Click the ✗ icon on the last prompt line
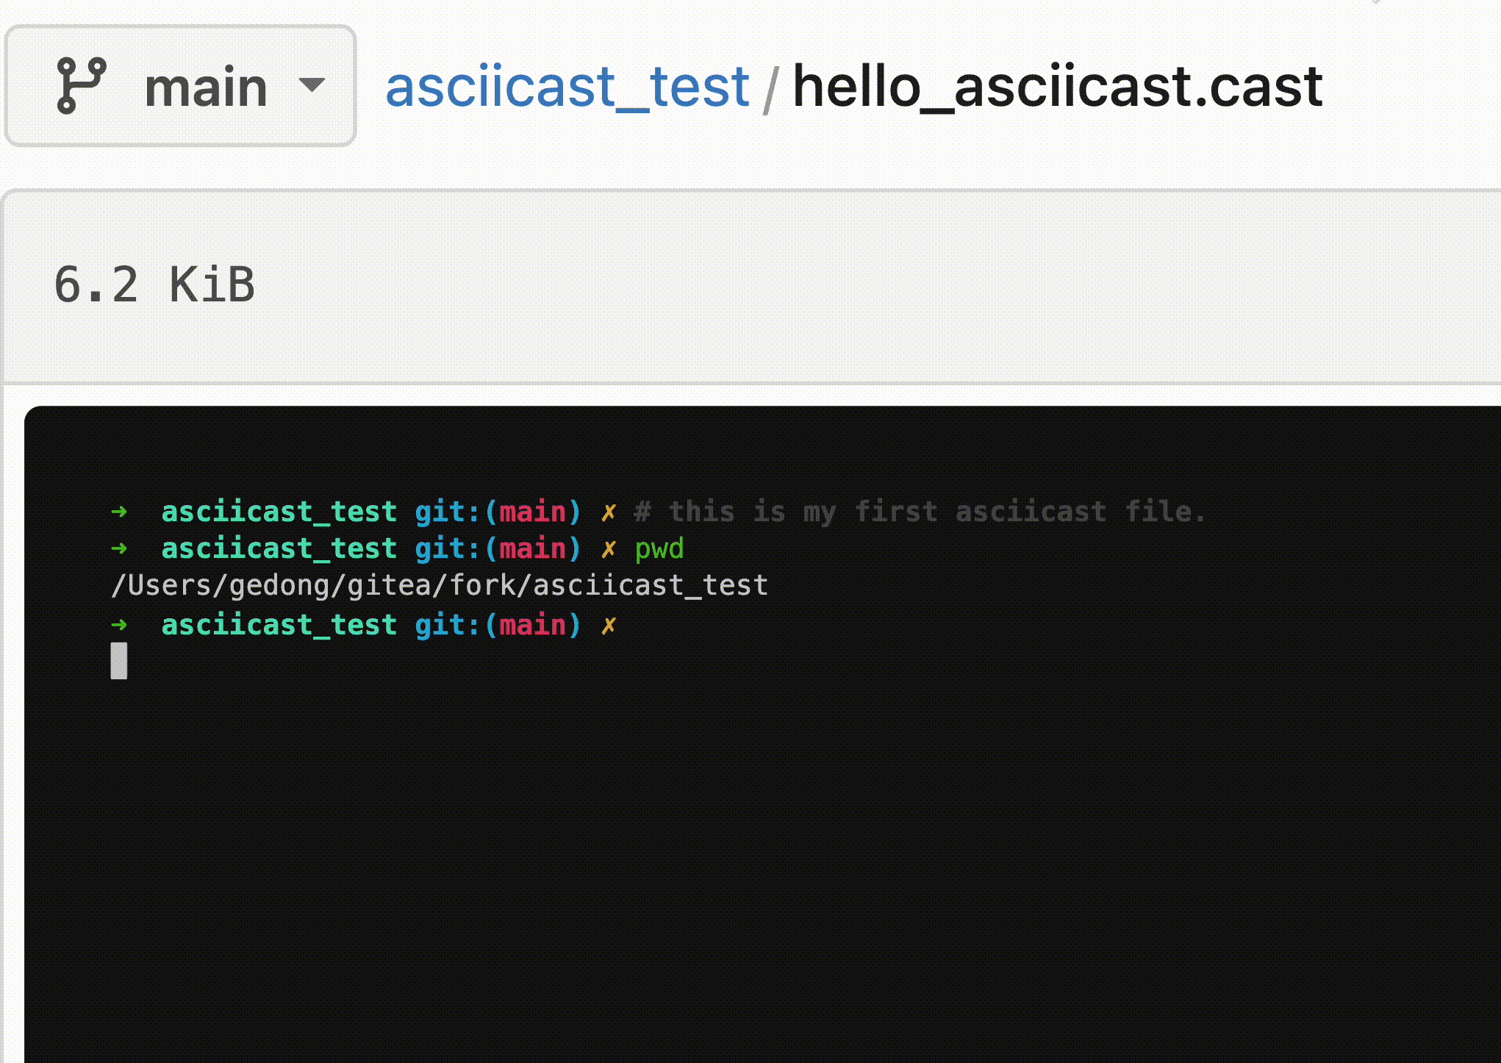 point(609,626)
